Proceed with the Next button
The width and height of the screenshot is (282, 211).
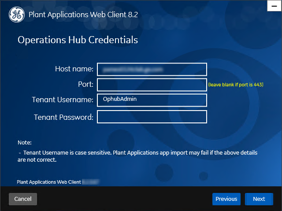[259, 199]
